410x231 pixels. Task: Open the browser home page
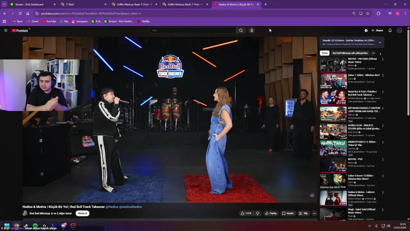click(x=28, y=13)
